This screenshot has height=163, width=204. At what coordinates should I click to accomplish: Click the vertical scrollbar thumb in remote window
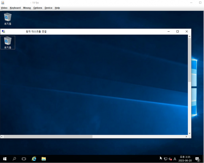(190, 60)
